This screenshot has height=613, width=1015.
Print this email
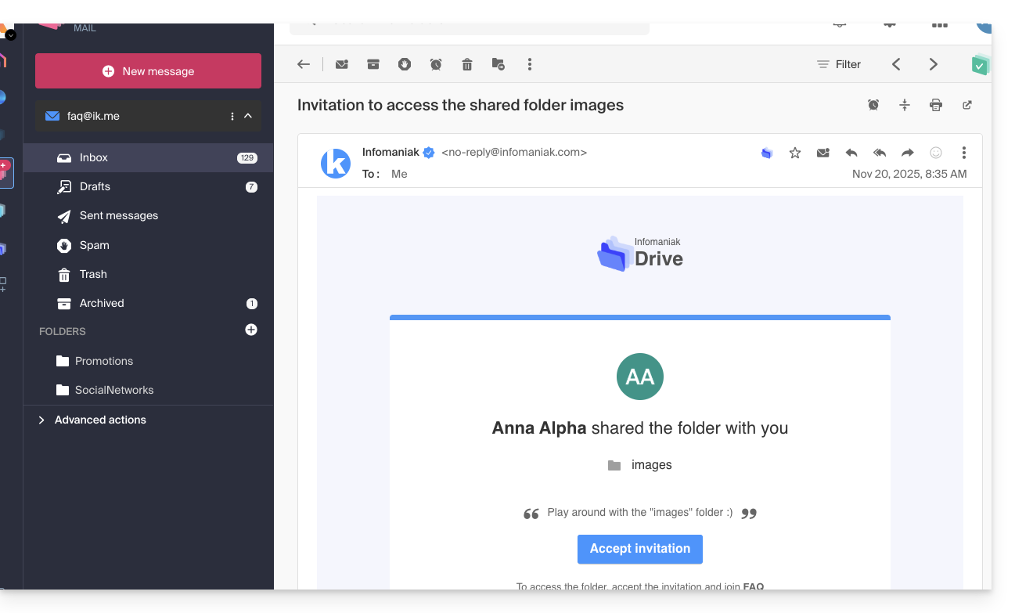(936, 105)
